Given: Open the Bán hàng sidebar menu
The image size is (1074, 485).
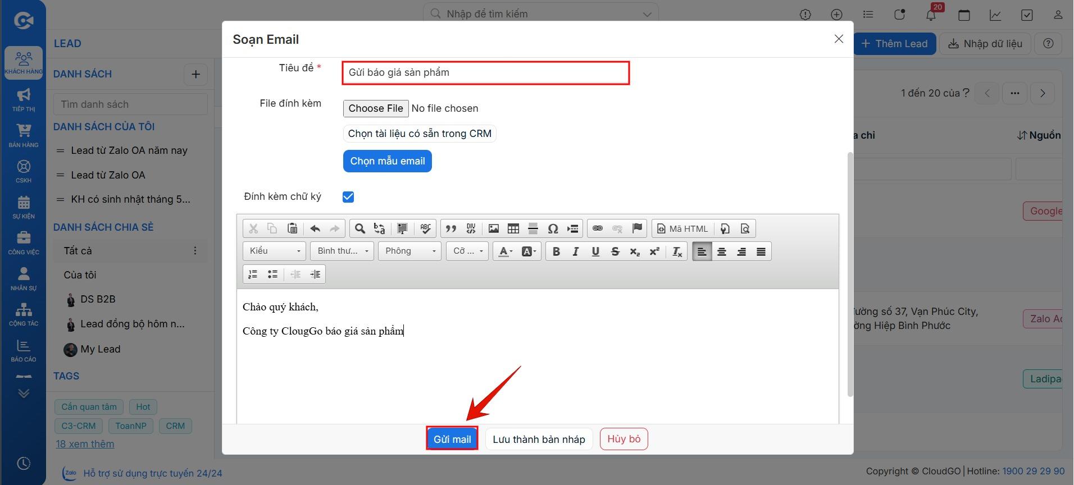Looking at the screenshot, I should pos(24,135).
